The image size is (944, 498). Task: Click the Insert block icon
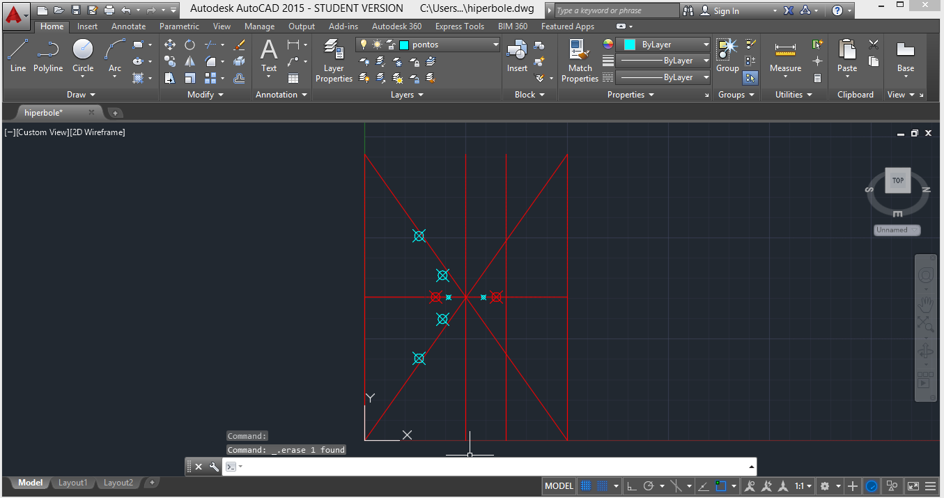click(x=517, y=56)
